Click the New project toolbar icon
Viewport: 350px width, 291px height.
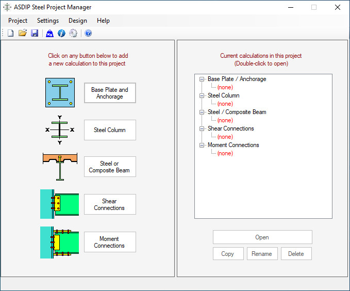coord(10,34)
